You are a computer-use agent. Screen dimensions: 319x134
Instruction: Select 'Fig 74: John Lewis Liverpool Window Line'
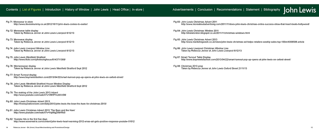point(28,48)
